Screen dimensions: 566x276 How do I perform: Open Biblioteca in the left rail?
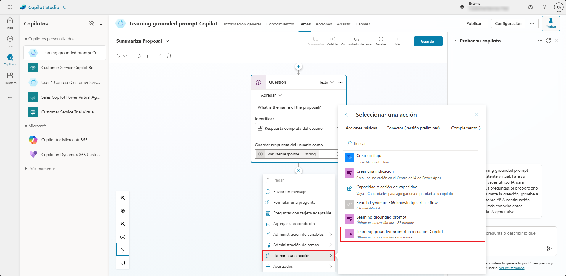10,78
